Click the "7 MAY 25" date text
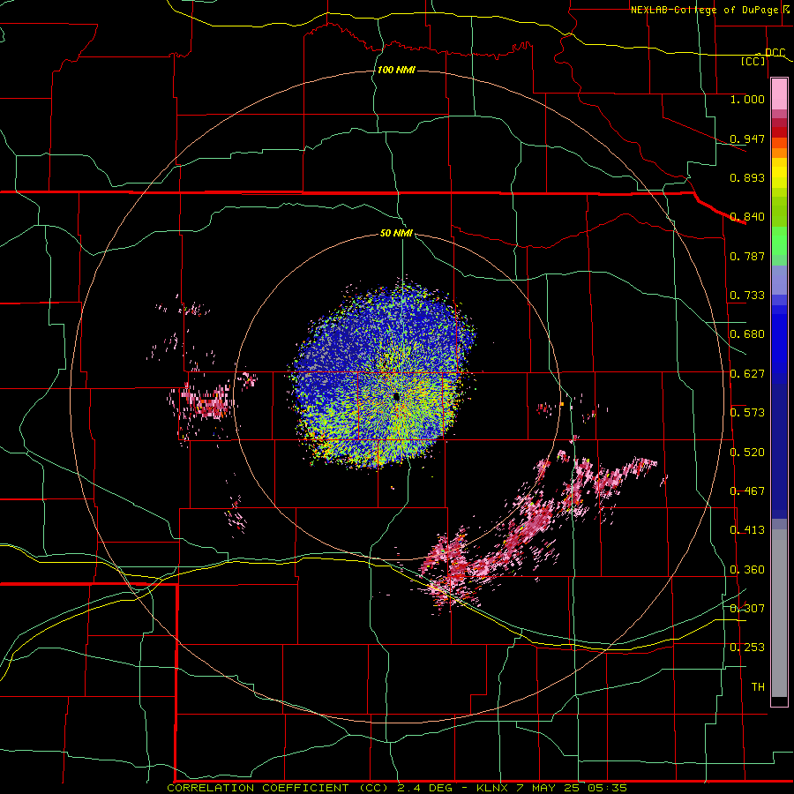This screenshot has height=794, width=794. [x=547, y=788]
